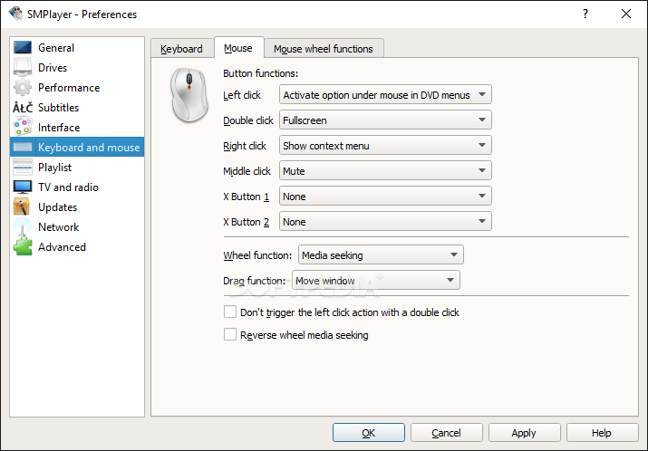Click the TV and radio screen icon
This screenshot has height=451, width=648.
tap(23, 187)
